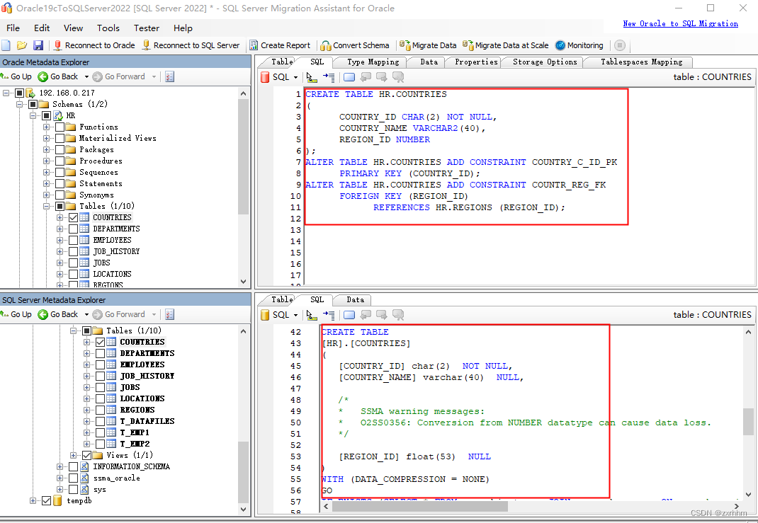Open Data tab in SQL Server pane
This screenshot has height=523, width=758.
coord(355,299)
